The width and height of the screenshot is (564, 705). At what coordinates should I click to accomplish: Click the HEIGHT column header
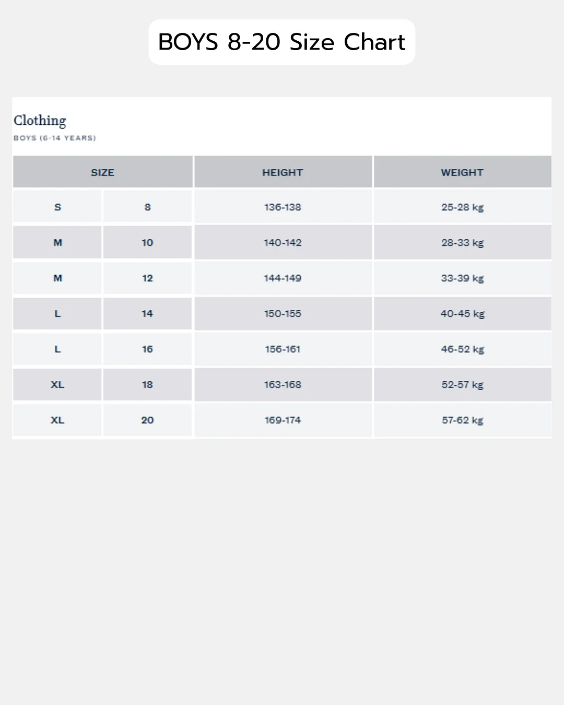283,172
